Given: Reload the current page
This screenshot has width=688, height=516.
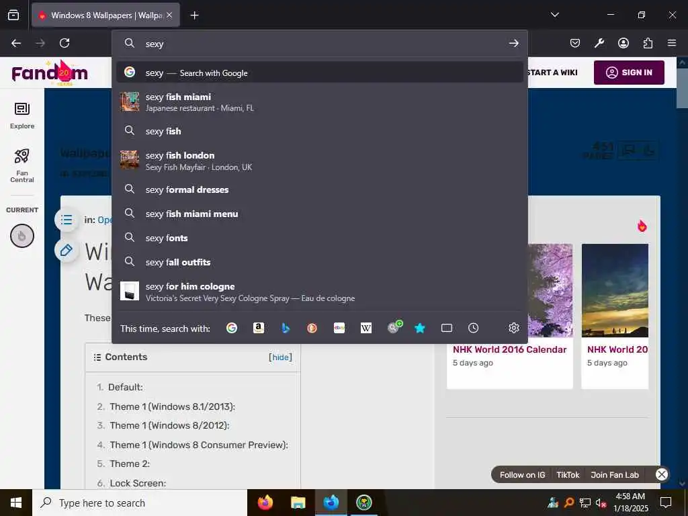Looking at the screenshot, I should tap(64, 43).
